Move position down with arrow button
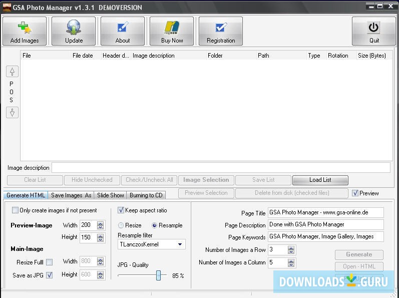Image resolution: width=399 pixels, height=298 pixels. [x=12, y=112]
